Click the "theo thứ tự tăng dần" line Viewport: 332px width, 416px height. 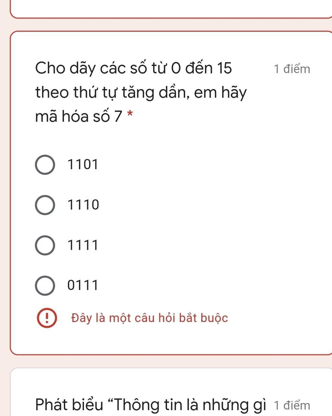click(141, 93)
